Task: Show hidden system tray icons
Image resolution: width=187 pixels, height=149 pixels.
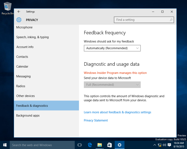Action: (x=155, y=145)
